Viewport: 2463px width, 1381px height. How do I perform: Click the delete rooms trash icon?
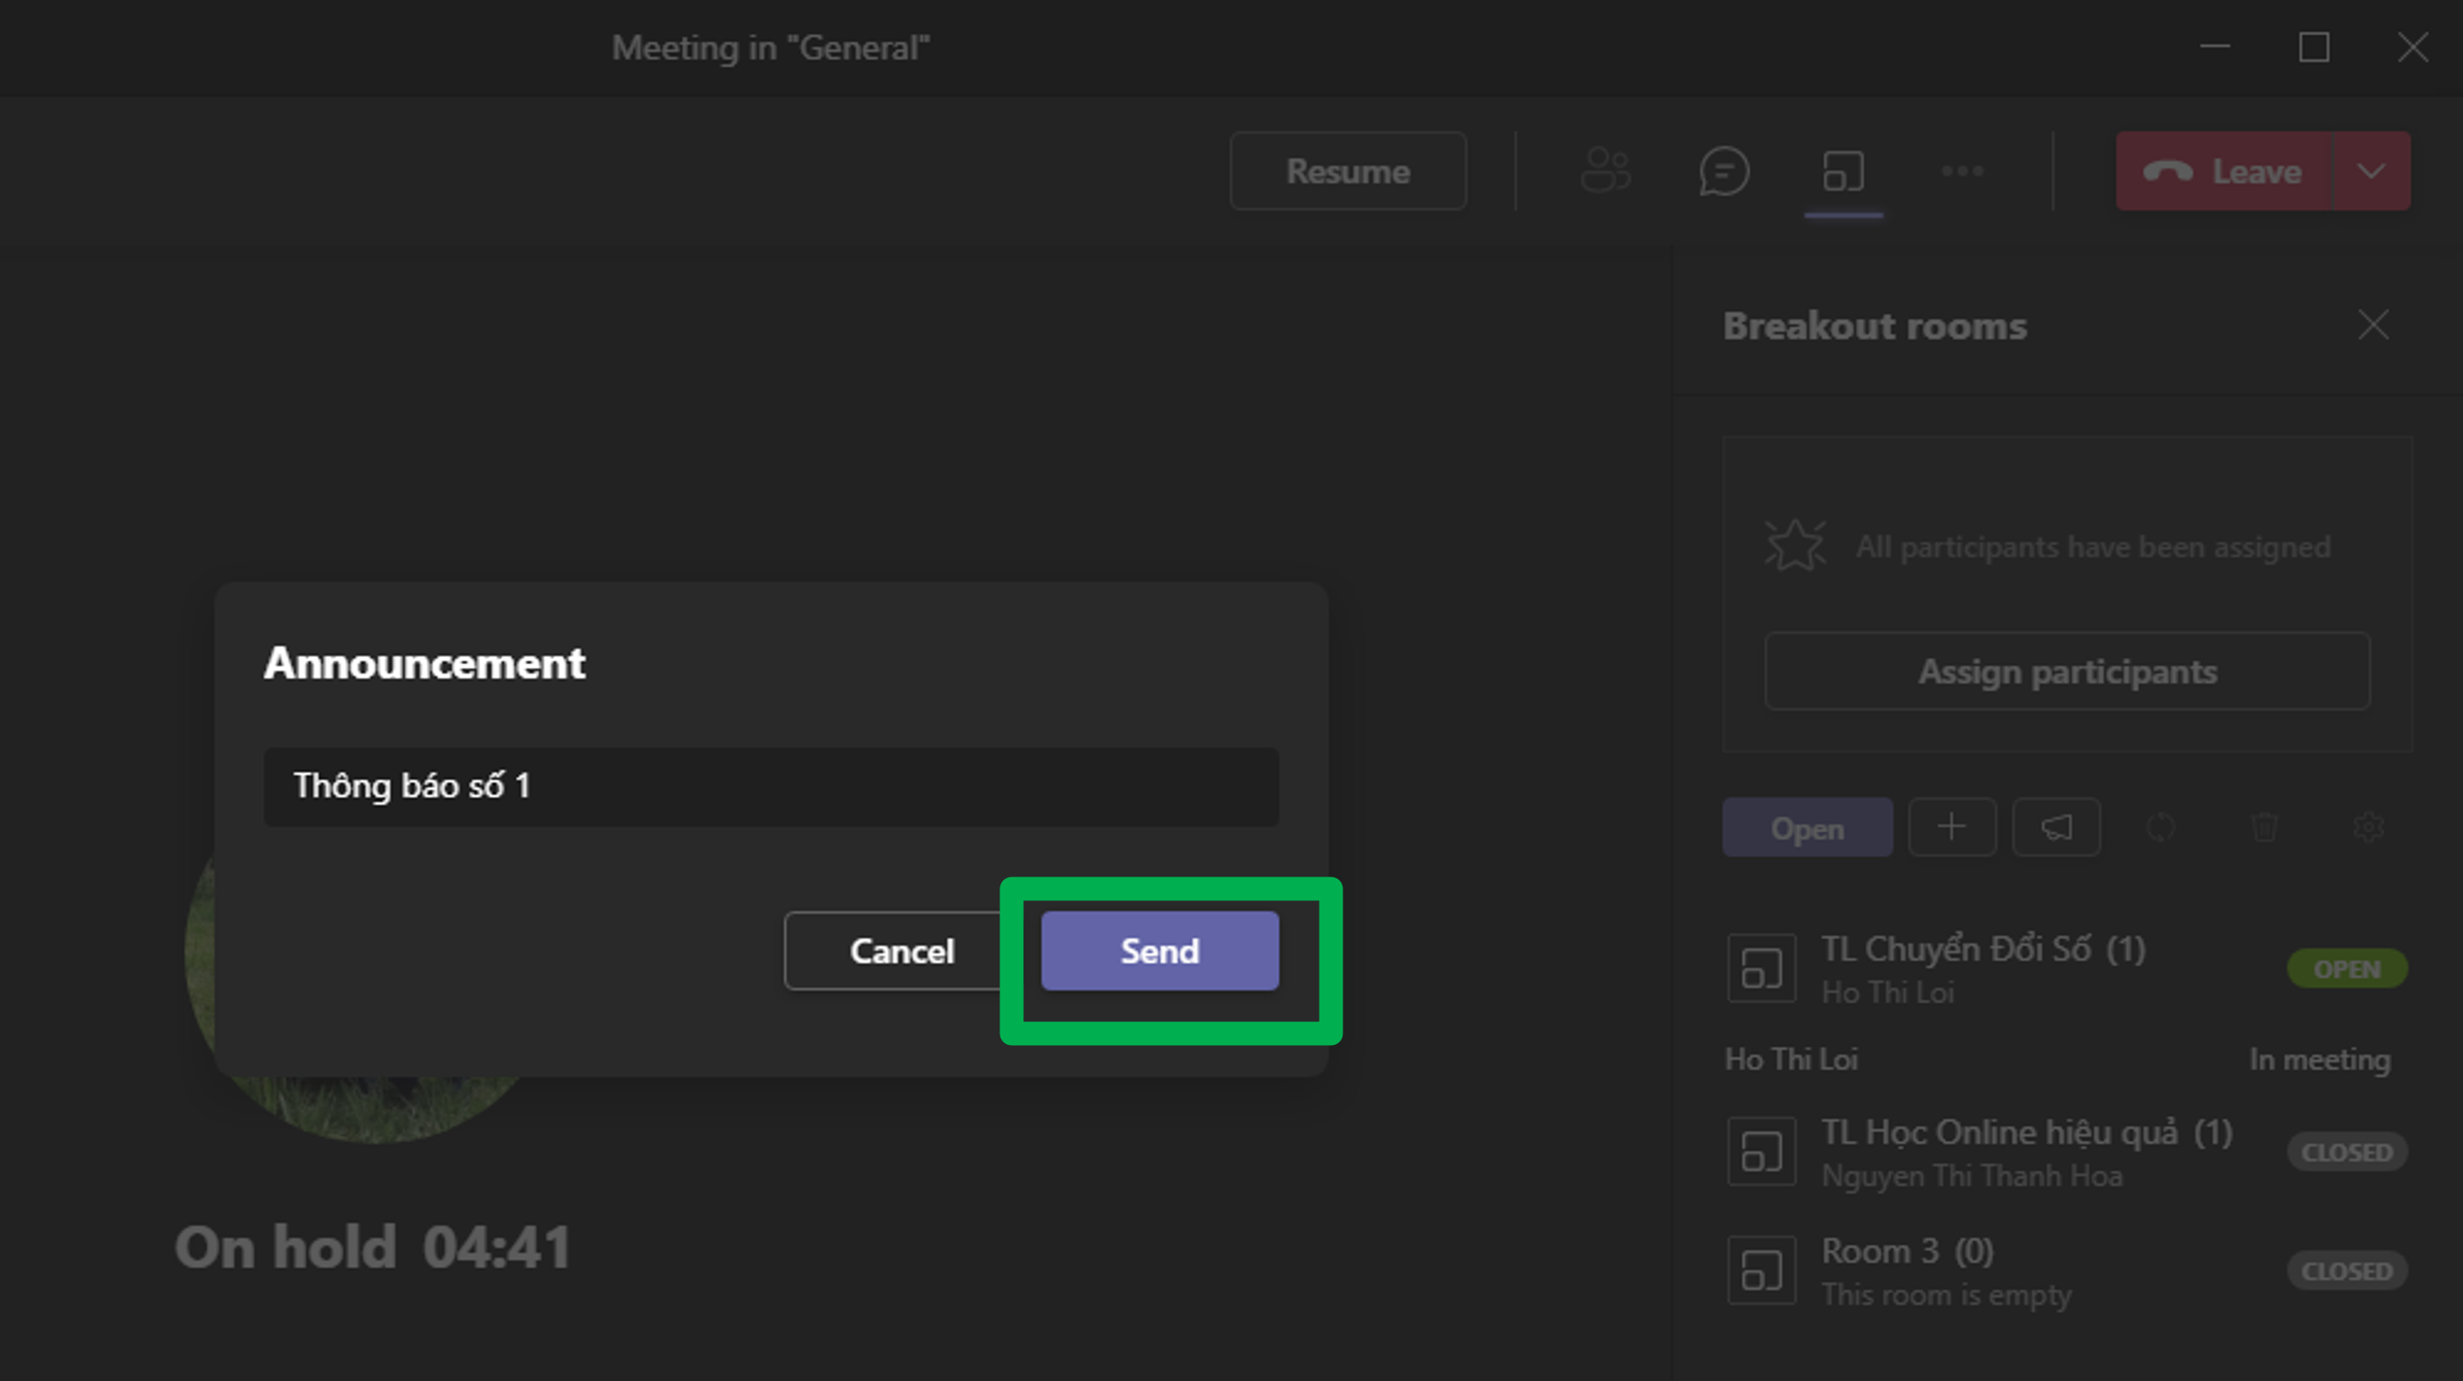pos(2264,827)
